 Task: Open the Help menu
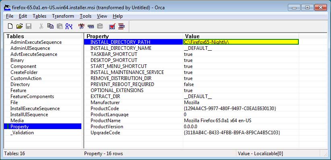point(118,16)
